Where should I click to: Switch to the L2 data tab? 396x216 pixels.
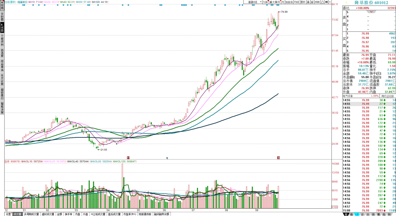coord(357,214)
